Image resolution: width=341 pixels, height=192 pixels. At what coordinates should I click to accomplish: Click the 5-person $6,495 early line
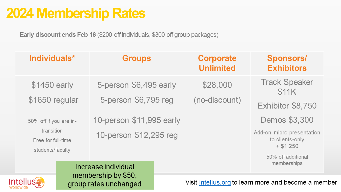click(x=137, y=85)
